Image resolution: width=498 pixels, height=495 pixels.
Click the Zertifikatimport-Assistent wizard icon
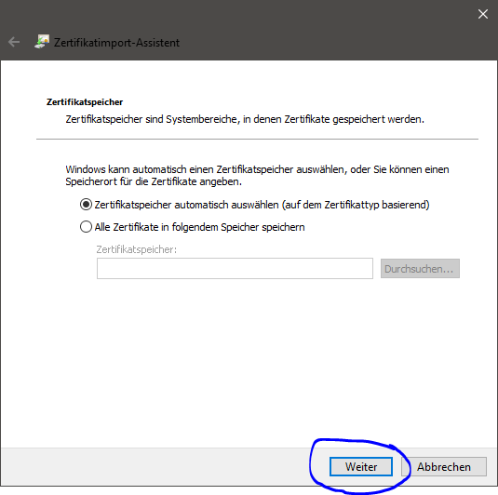(x=42, y=42)
